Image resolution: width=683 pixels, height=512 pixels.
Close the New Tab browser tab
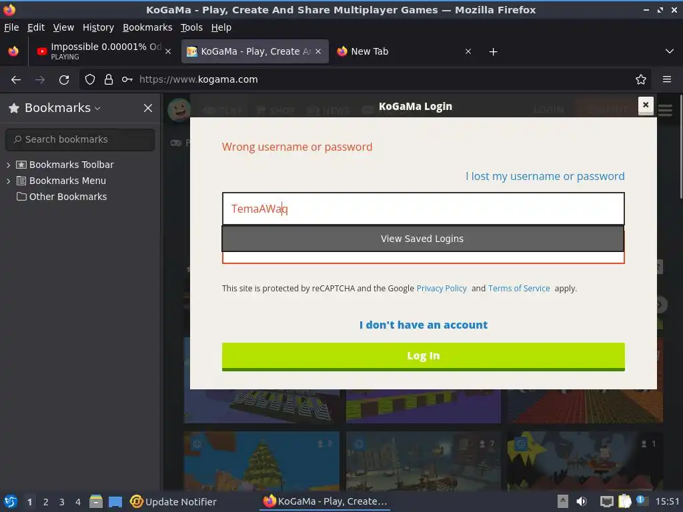click(x=468, y=51)
